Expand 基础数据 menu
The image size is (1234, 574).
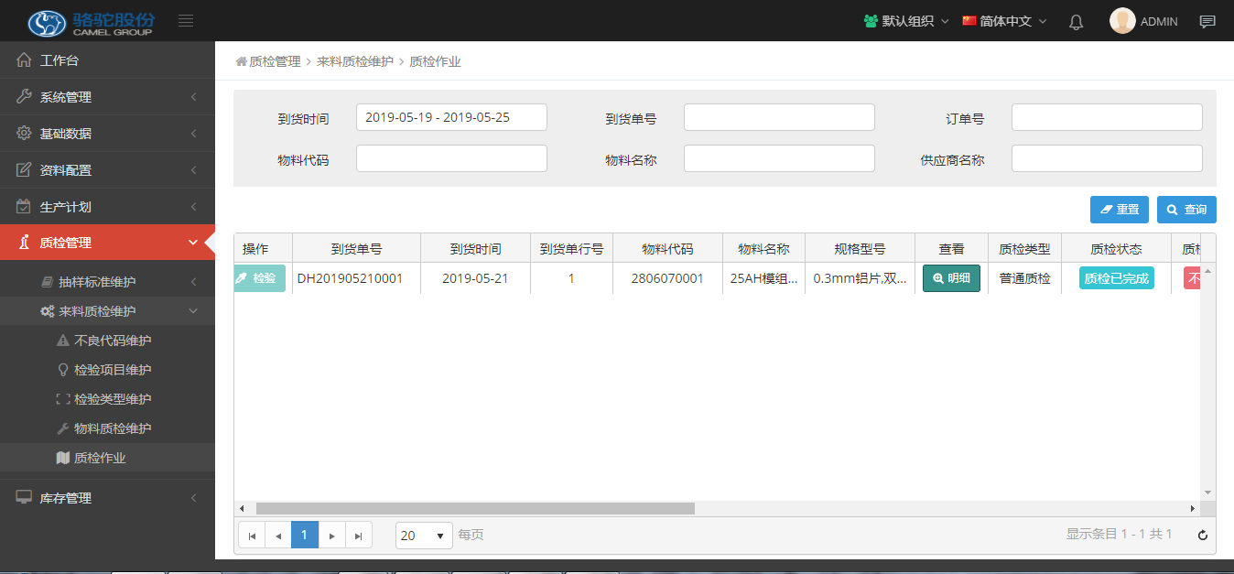(107, 134)
